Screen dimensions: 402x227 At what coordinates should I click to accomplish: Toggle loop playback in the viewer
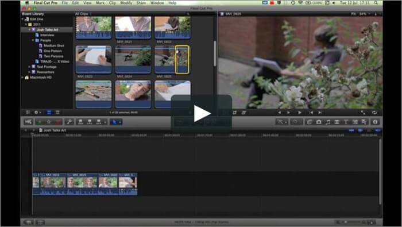(374, 113)
